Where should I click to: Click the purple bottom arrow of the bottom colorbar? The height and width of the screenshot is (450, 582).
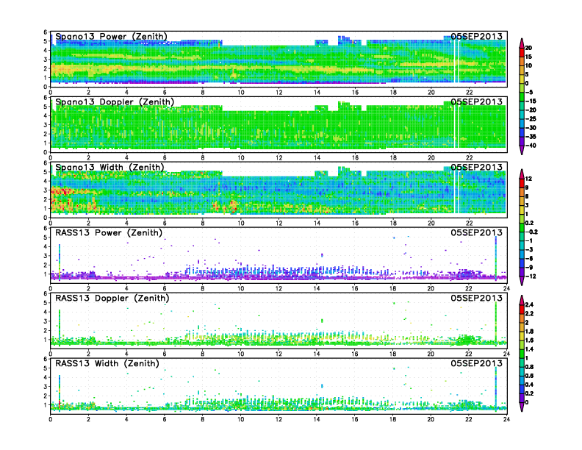pyautogui.click(x=522, y=407)
